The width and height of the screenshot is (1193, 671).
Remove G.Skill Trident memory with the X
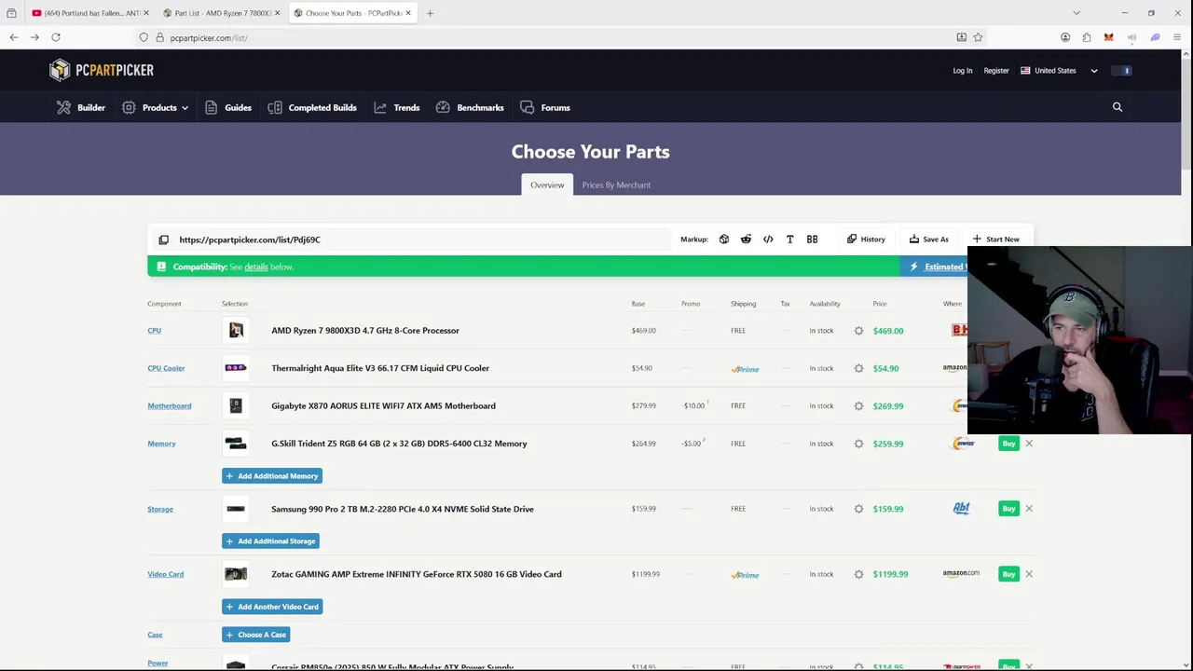tap(1029, 444)
